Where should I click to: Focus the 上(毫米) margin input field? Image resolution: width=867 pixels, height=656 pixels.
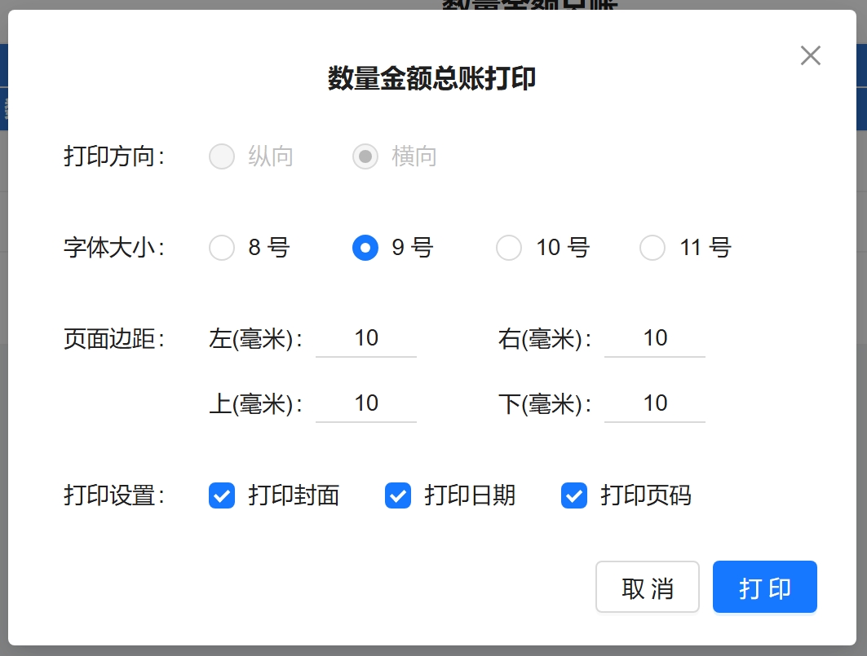pyautogui.click(x=366, y=404)
